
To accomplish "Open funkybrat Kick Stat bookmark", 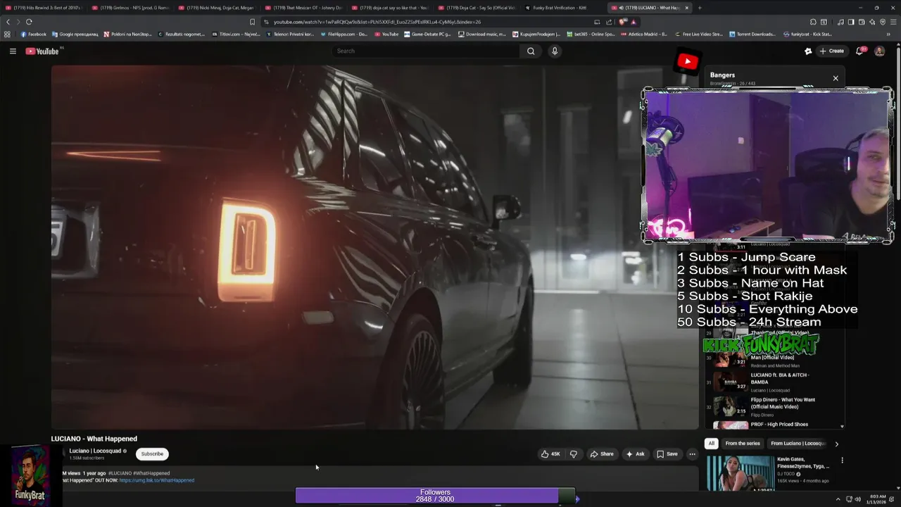I will coord(807,34).
